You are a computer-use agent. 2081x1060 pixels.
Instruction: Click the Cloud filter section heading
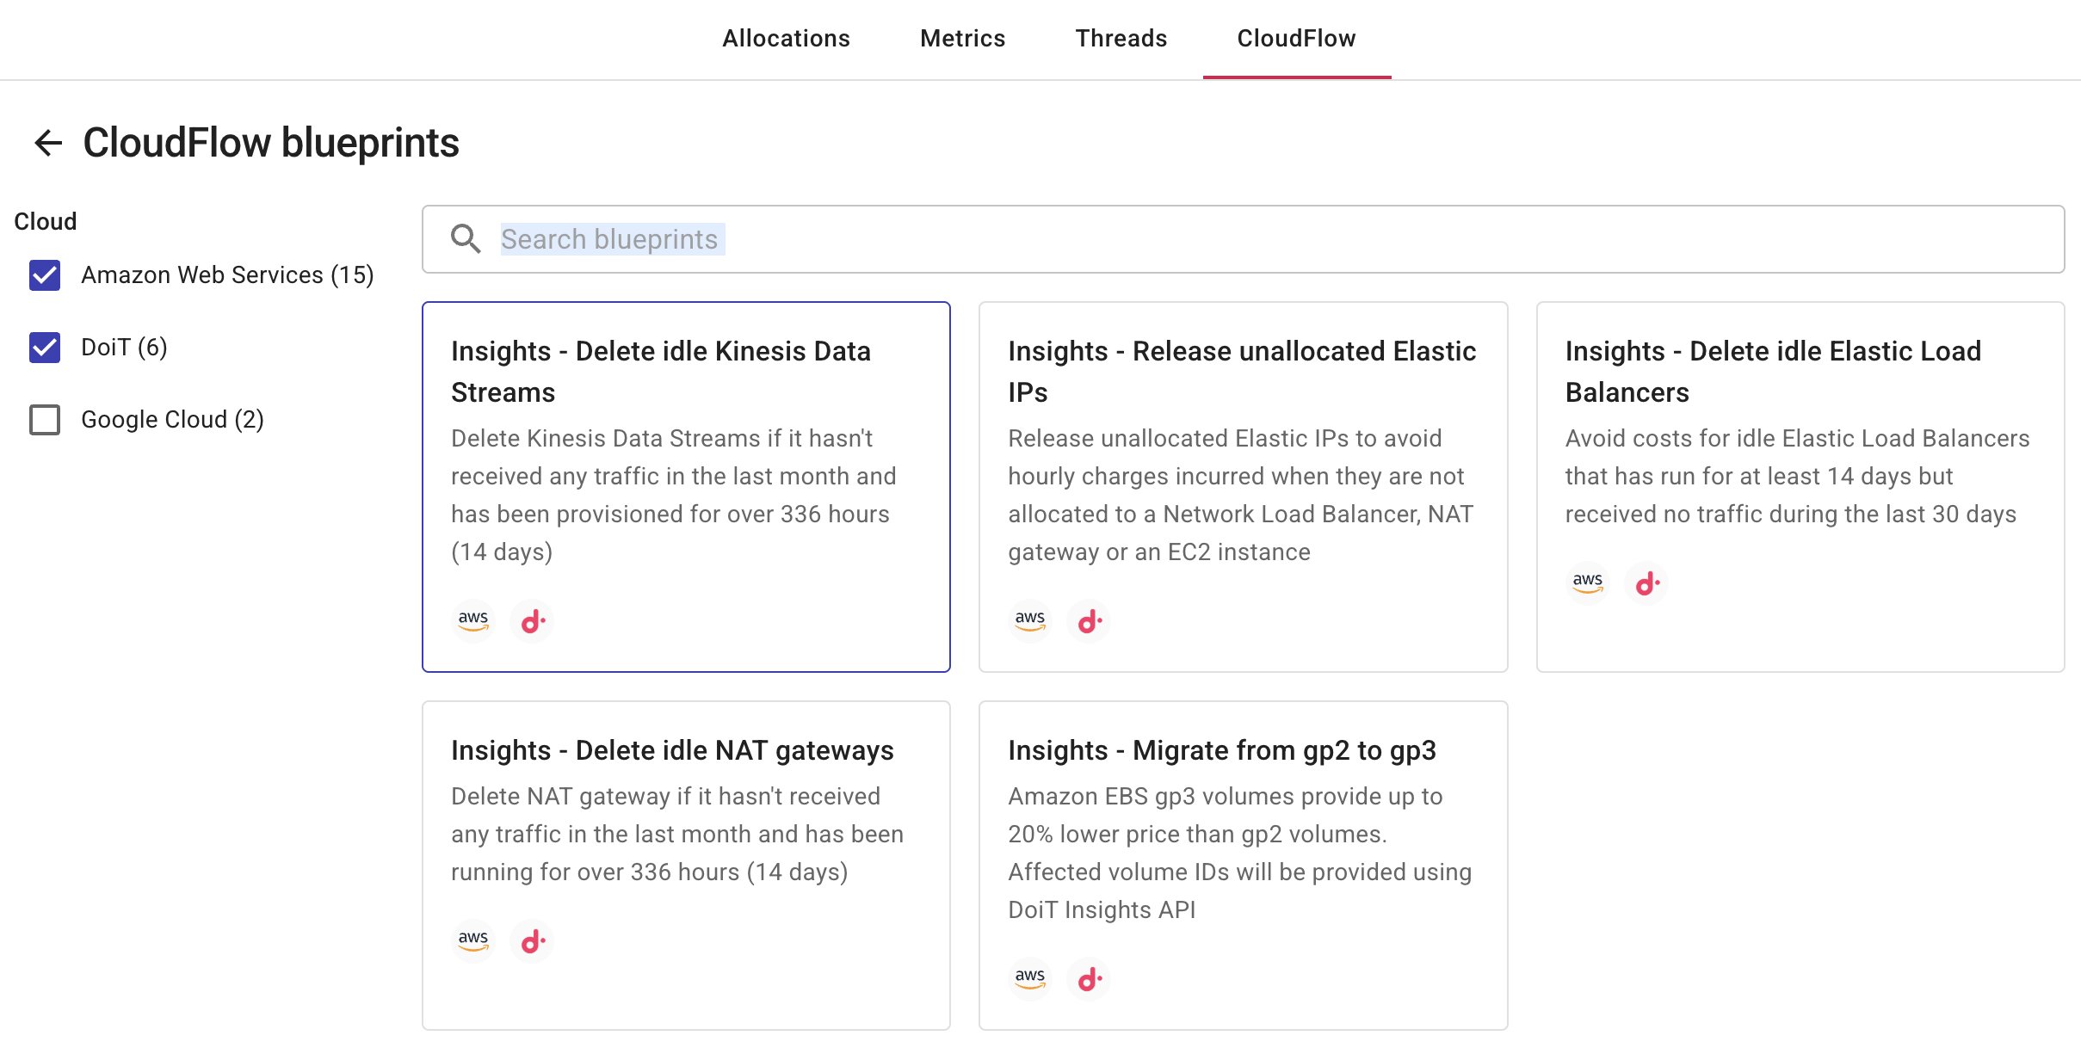click(46, 221)
